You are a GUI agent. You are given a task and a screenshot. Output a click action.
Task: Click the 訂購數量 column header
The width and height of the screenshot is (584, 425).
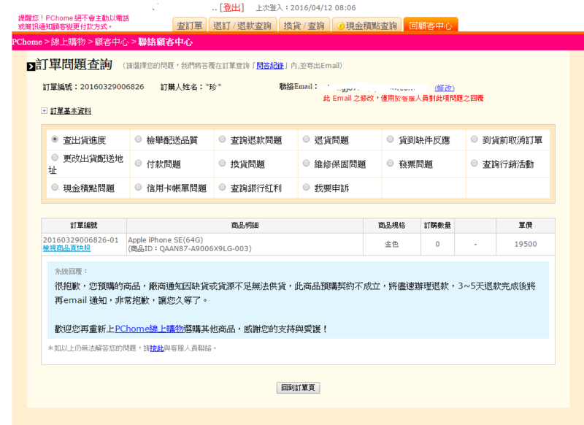[437, 226]
